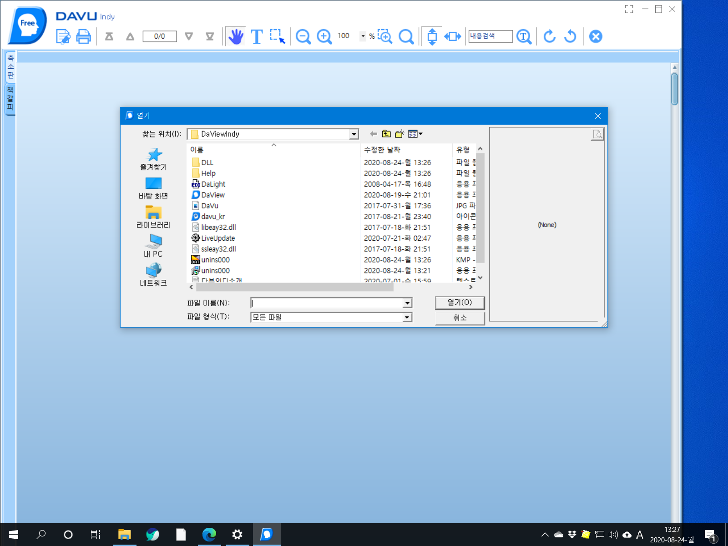Click the Zoom out magnifier

point(303,36)
